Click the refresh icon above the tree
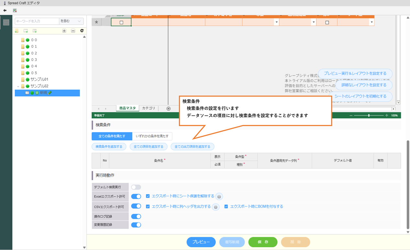Image resolution: width=410 pixels, height=250 pixels. (82, 31)
